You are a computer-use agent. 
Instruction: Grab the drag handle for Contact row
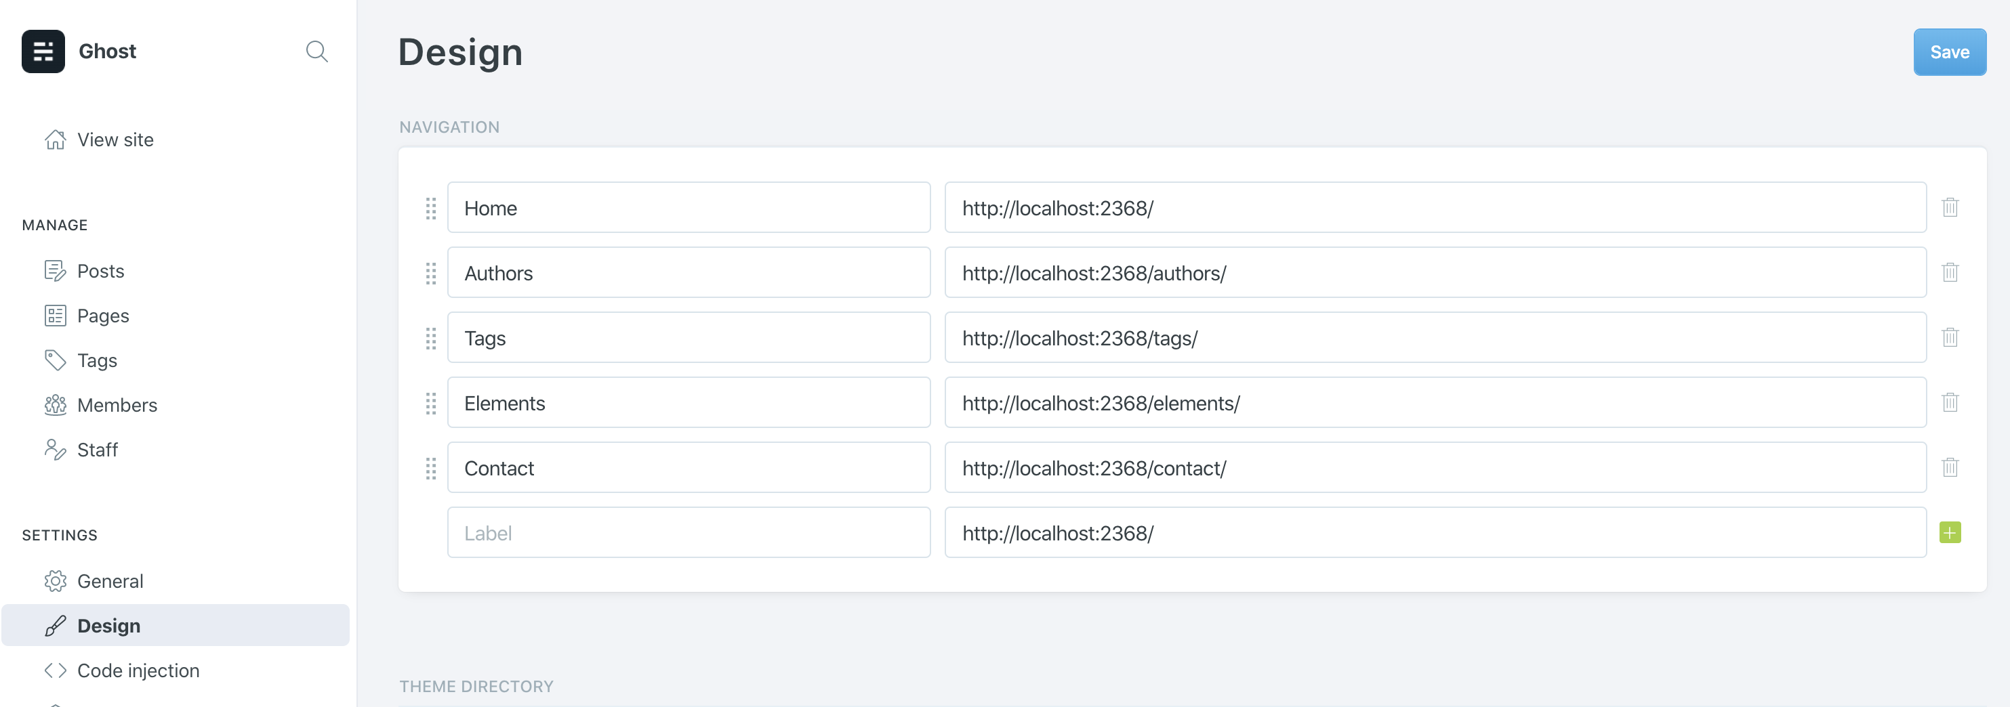click(431, 469)
